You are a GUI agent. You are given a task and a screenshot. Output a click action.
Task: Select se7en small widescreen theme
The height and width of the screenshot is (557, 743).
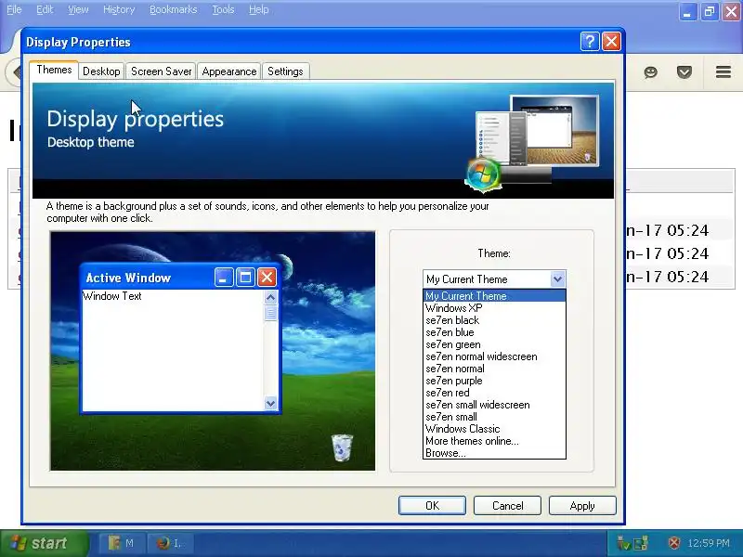click(494, 405)
